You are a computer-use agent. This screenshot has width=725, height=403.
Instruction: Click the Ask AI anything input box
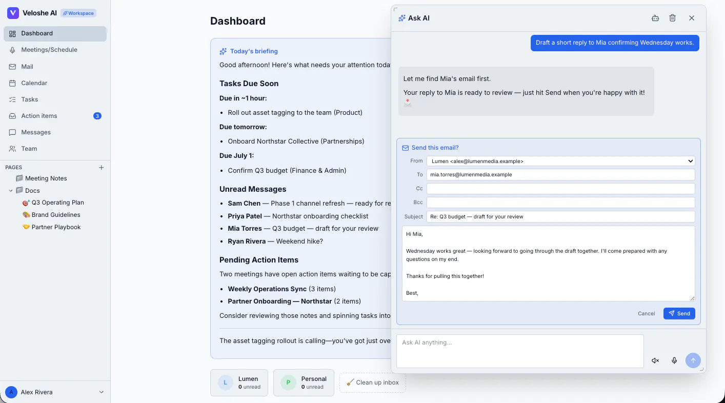pyautogui.click(x=520, y=351)
